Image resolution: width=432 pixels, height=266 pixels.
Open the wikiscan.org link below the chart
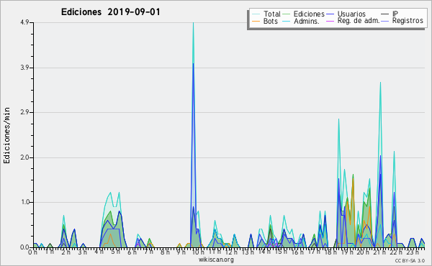coord(216,260)
